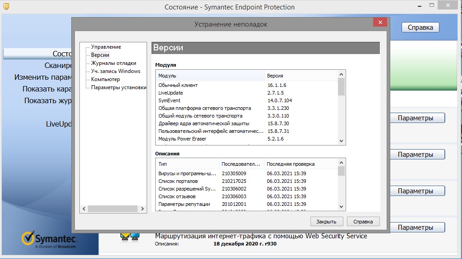Select the Параметры репутации row
This screenshot has height=259, width=462.
tap(247, 204)
